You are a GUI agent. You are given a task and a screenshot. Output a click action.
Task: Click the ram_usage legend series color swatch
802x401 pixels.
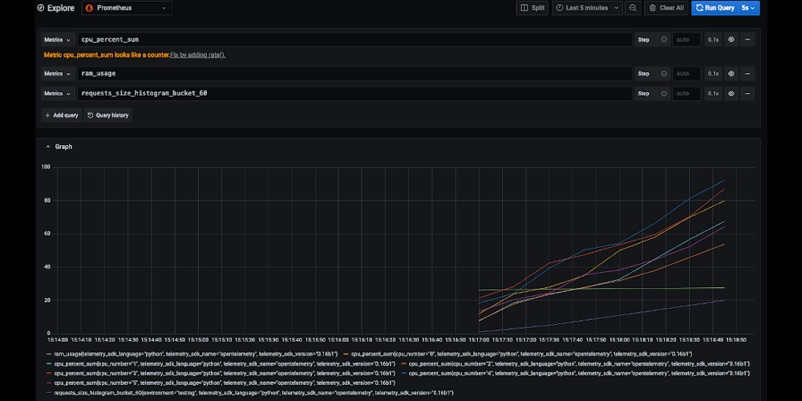point(49,354)
